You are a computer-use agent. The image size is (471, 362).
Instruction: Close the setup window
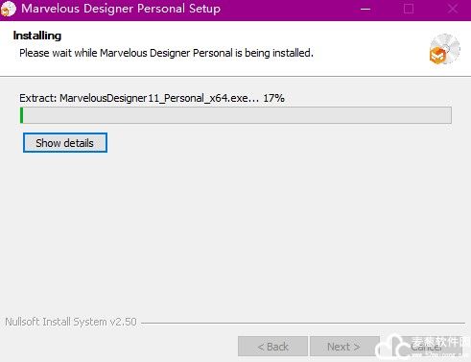(x=453, y=9)
